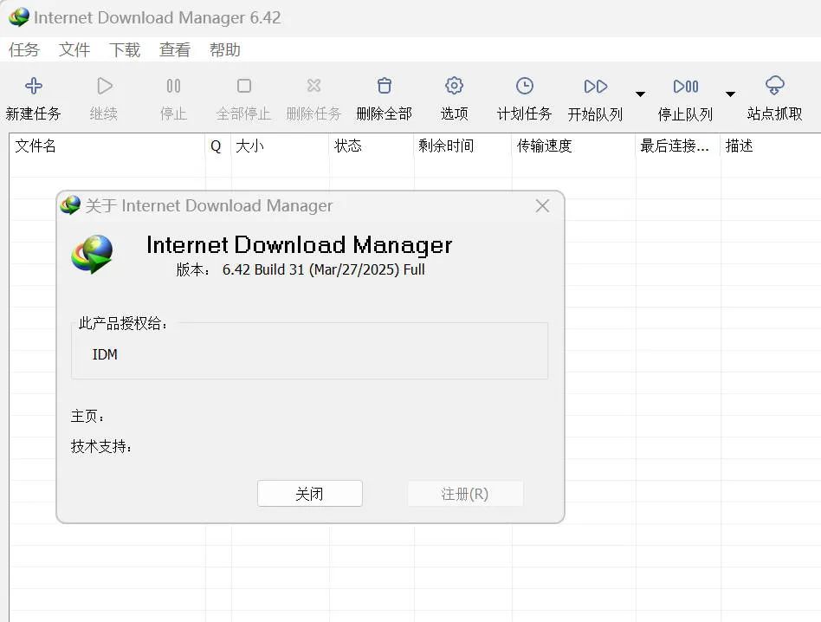Screen dimensions: 821x622
Task: Click the Internet Download Manager heading in dialog
Action: [300, 245]
